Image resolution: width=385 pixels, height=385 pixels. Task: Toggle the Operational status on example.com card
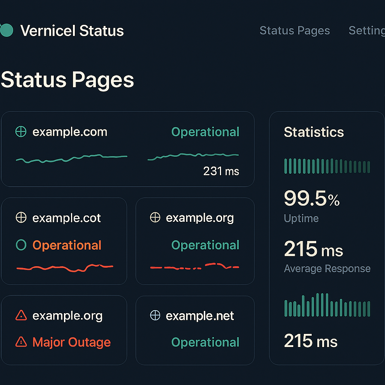click(x=205, y=132)
